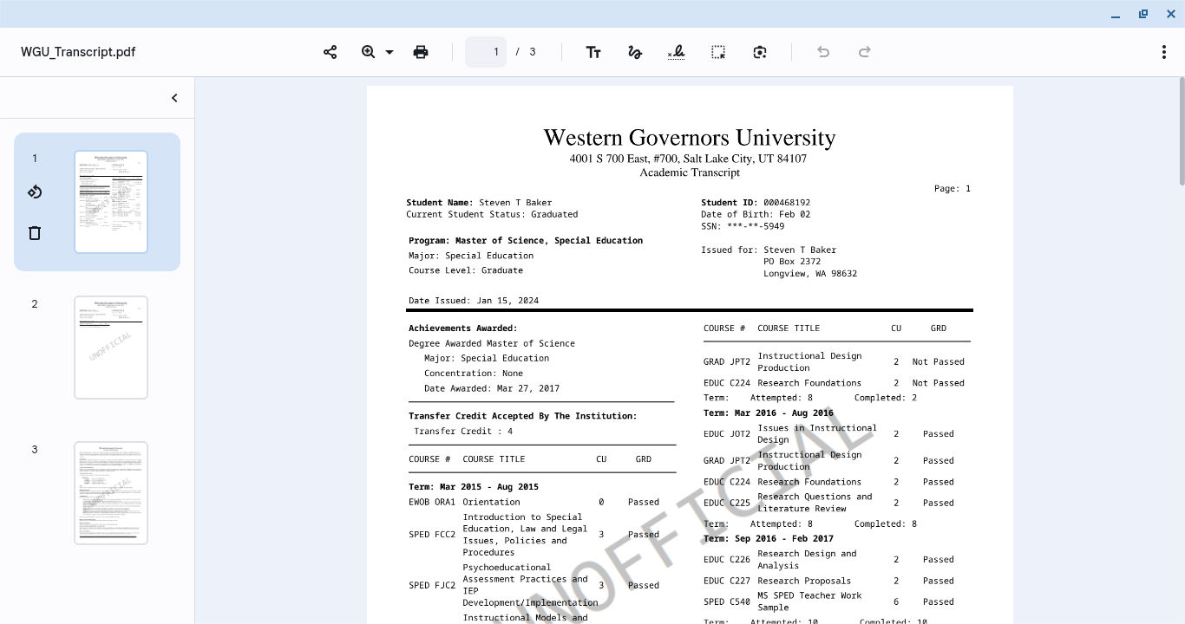Click the heading "Western Governors University"

coord(690,138)
